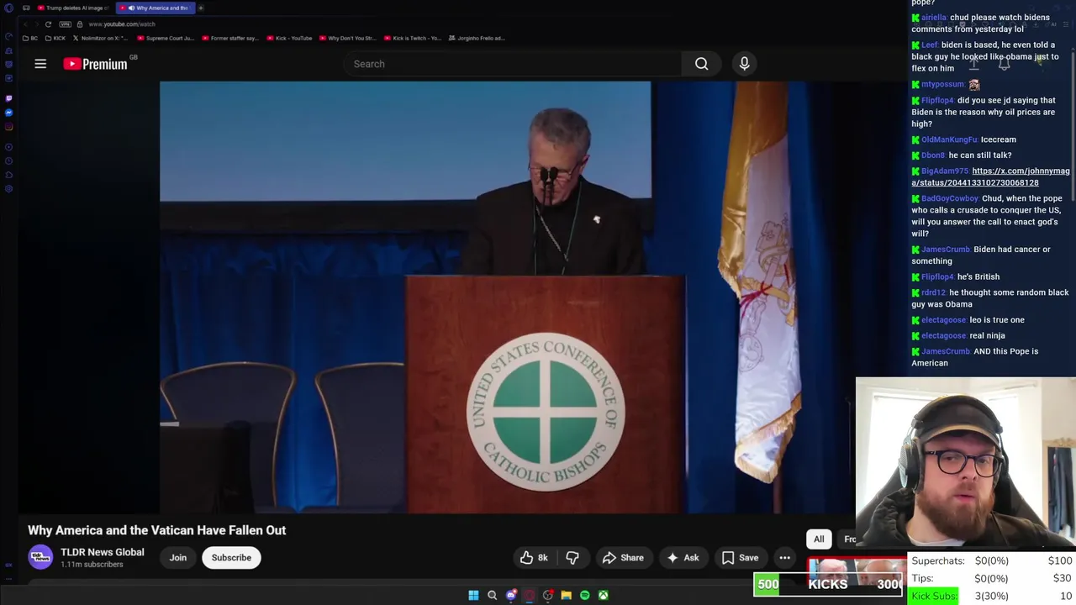Open Windows taskbar search
Image resolution: width=1076 pixels, height=605 pixels.
(x=492, y=596)
